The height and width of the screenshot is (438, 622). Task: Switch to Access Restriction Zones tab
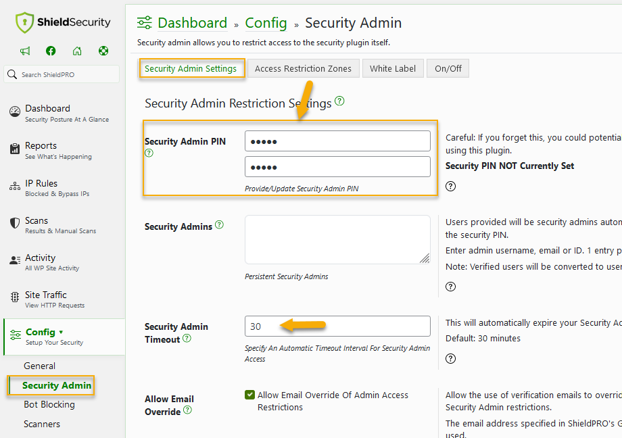coord(303,69)
